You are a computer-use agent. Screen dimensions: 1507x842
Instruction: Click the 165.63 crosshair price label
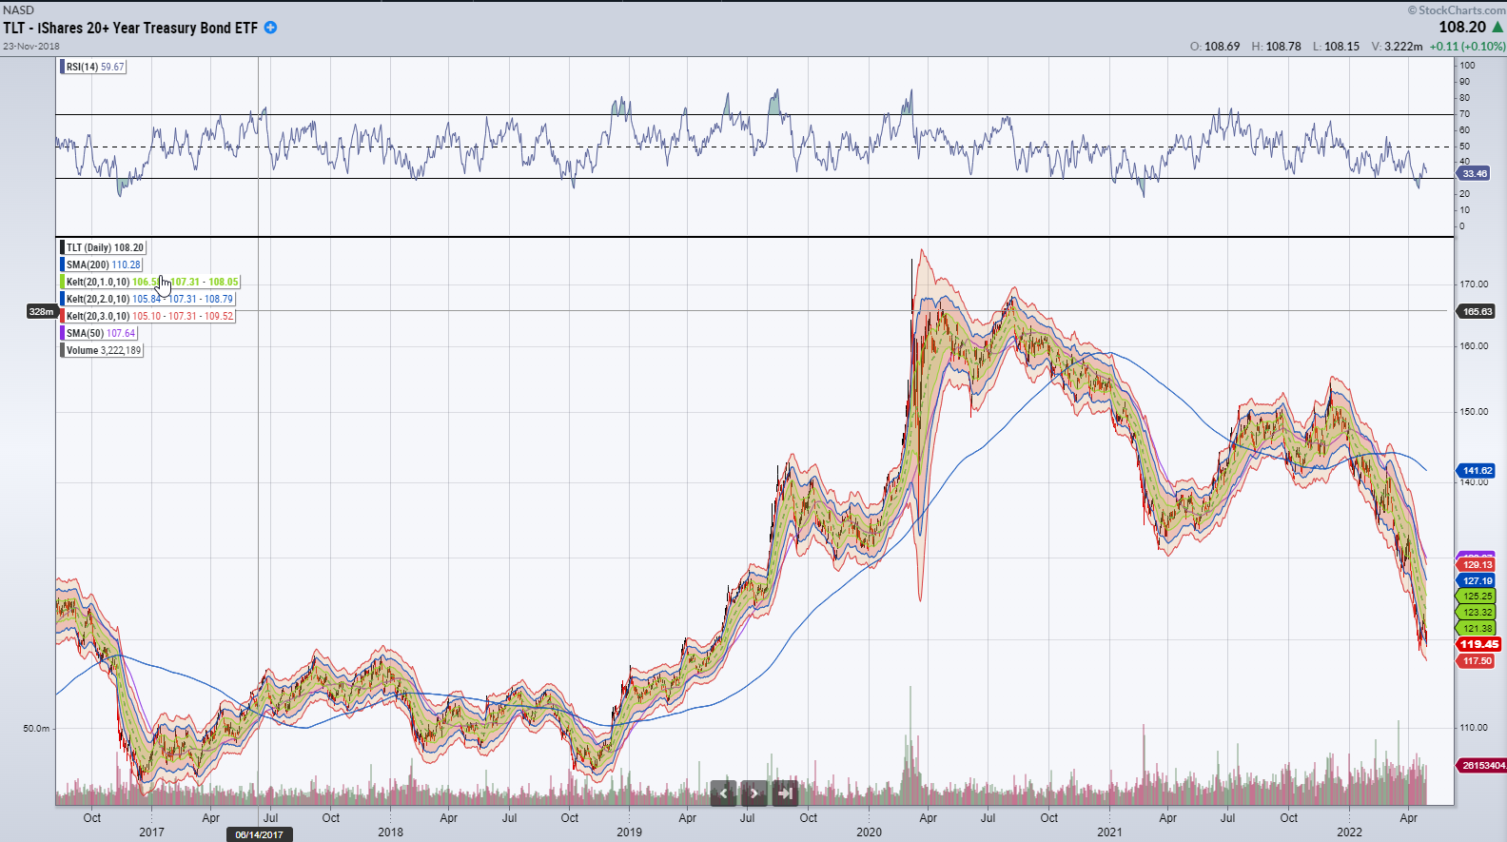coord(1477,311)
